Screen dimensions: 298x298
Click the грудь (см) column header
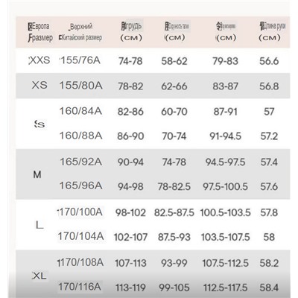(x=131, y=32)
